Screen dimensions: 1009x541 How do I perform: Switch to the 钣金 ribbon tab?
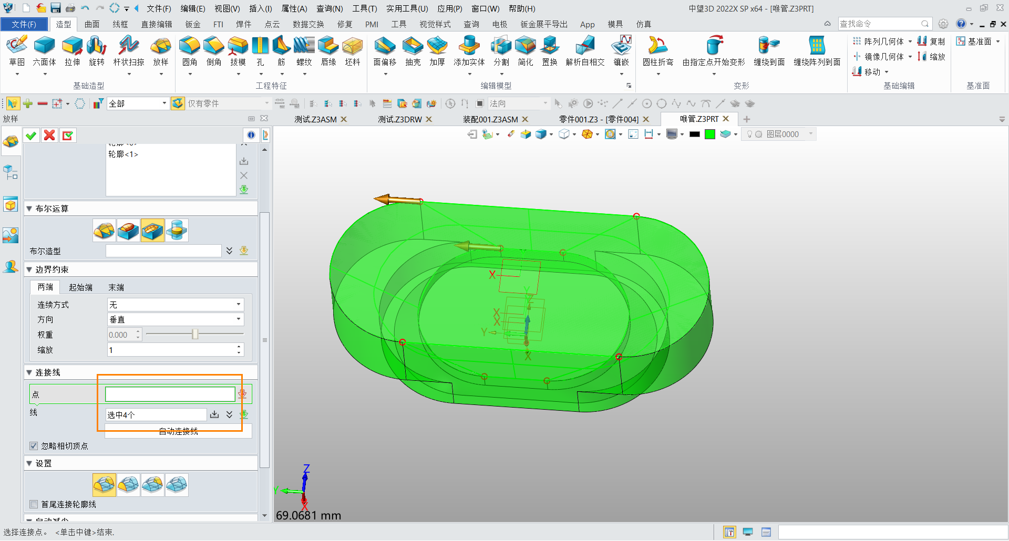pyautogui.click(x=193, y=24)
